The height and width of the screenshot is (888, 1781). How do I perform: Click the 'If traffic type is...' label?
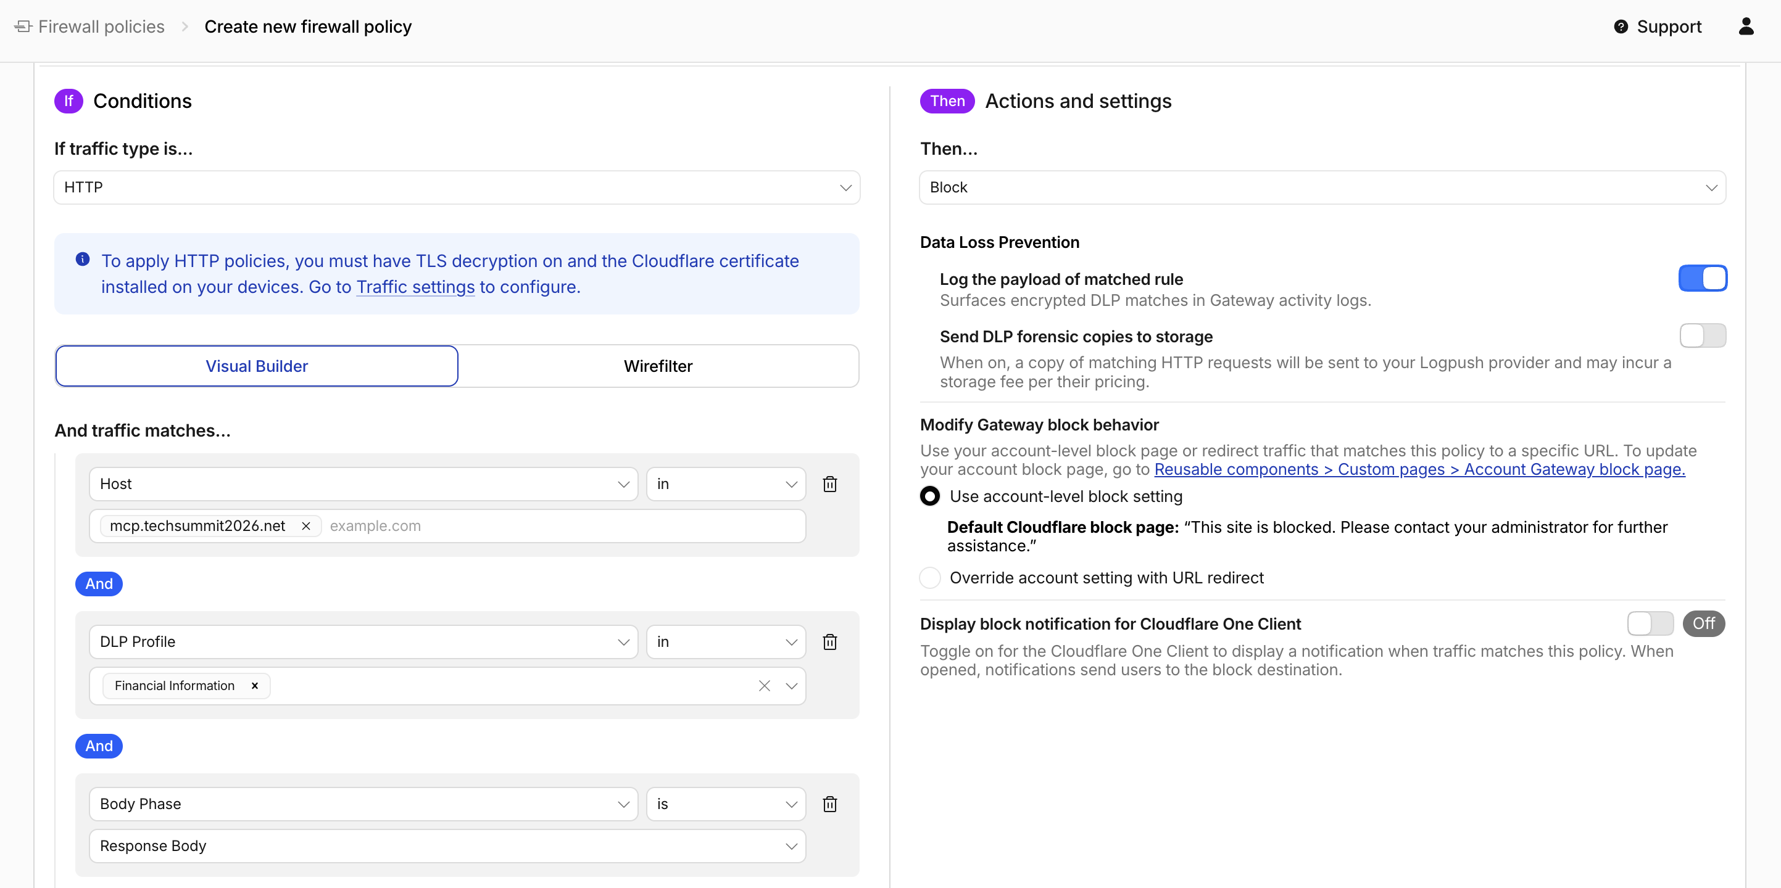tap(123, 149)
